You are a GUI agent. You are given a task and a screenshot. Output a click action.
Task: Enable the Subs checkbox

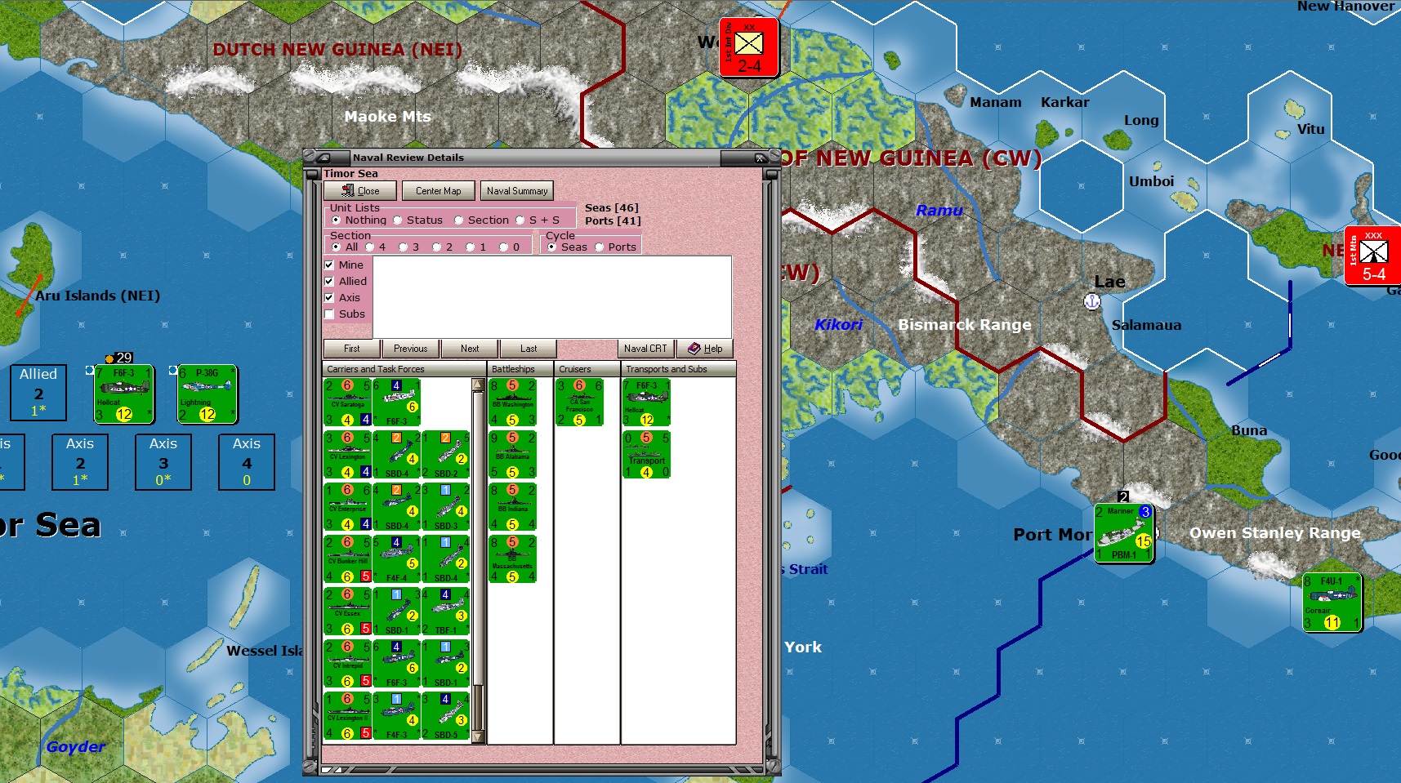pos(329,314)
